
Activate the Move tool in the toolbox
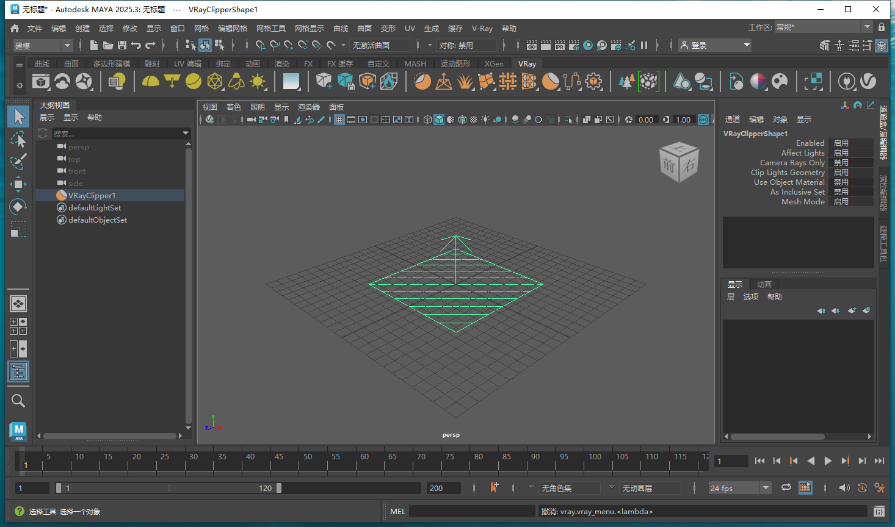(18, 184)
